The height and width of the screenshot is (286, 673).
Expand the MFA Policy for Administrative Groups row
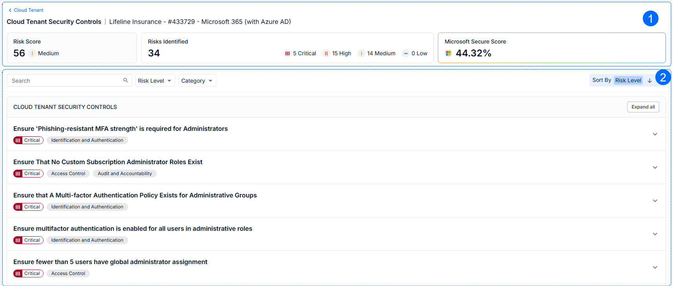coord(655,201)
